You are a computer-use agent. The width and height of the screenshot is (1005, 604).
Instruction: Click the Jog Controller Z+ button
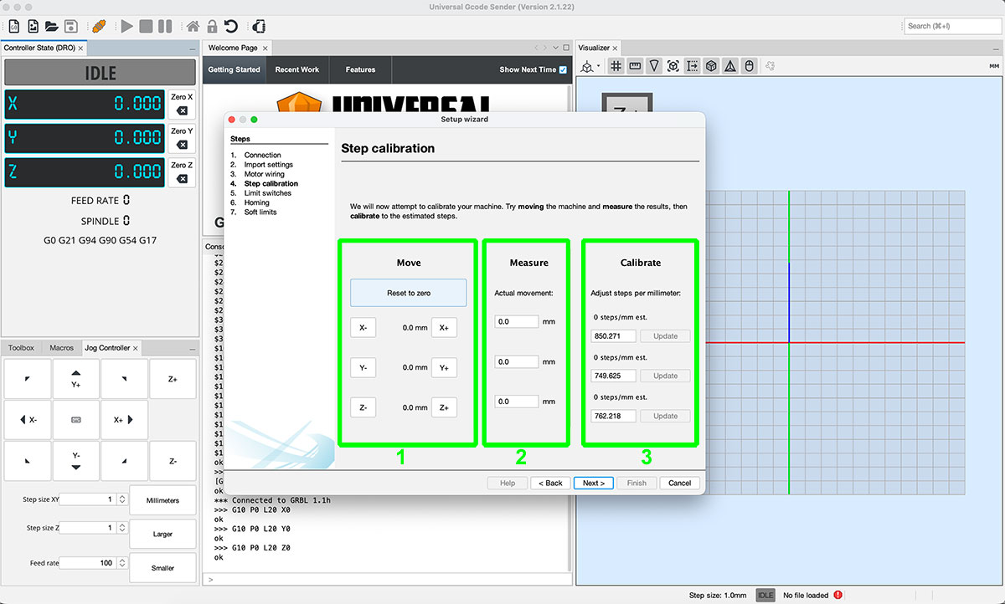pyautogui.click(x=173, y=379)
